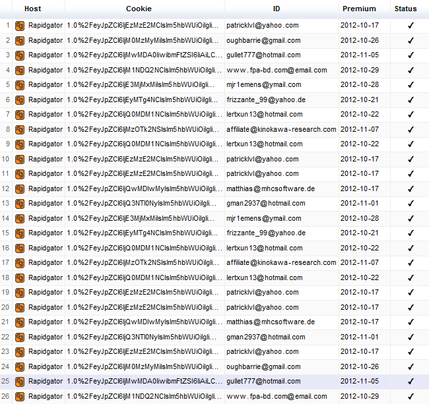Select the cookie value in row 3

(x=145, y=55)
